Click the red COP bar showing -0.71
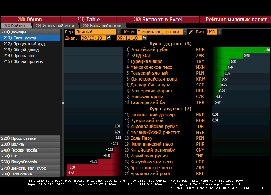Image resolution: width=271 pixels, height=195 pixels. 110,162
